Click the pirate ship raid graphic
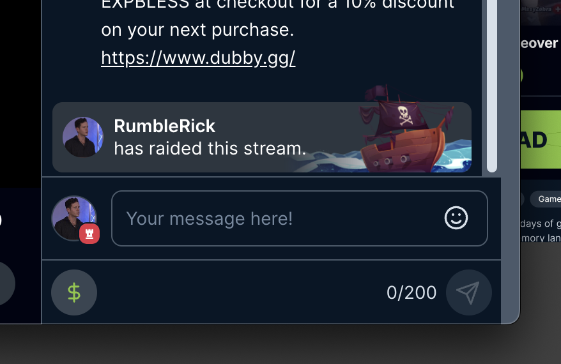 408,130
